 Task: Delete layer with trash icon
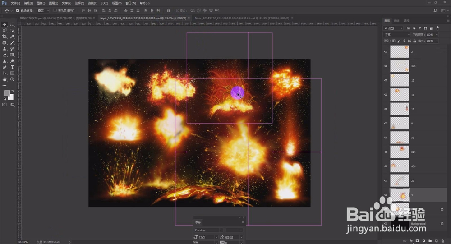[443, 241]
